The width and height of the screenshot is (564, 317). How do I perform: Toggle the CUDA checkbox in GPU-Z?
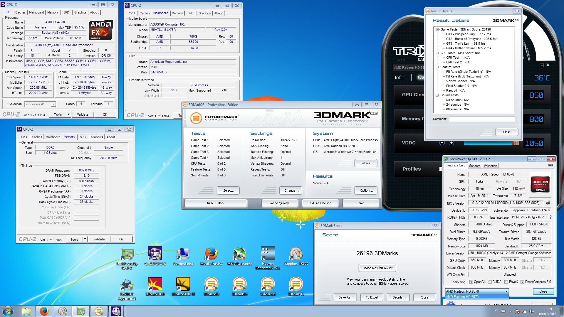490,282
